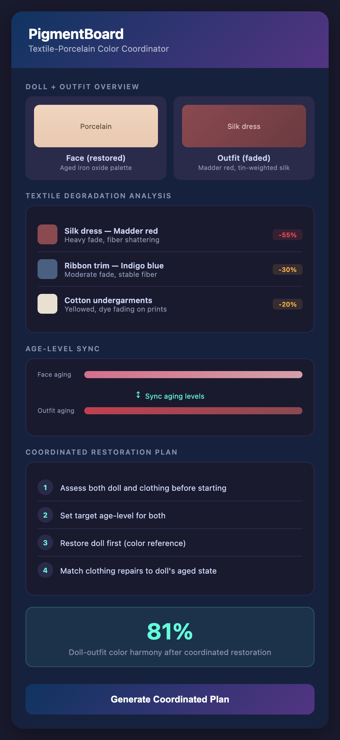Select step 4 numbered circle in restoration plan
This screenshot has width=340, height=740.
pyautogui.click(x=45, y=570)
